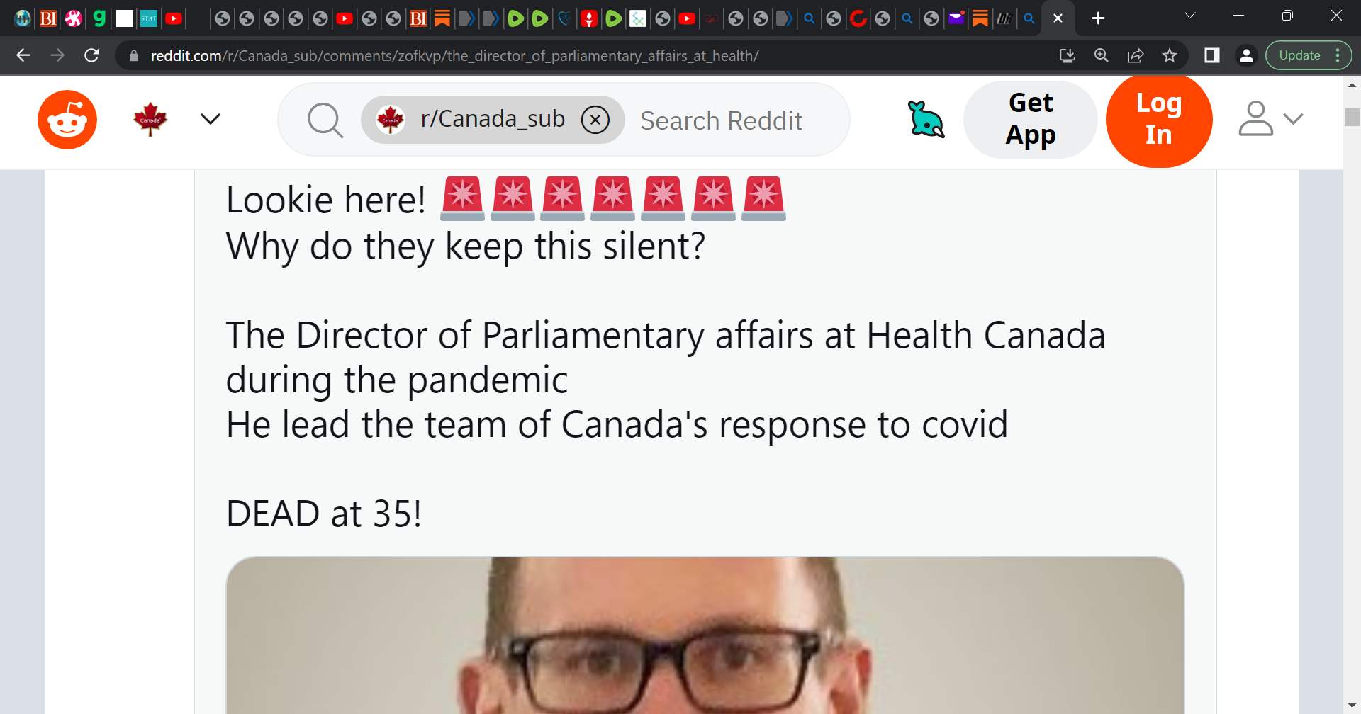Open a new browser tab
Viewport: 1361px width, 714px height.
(x=1098, y=18)
